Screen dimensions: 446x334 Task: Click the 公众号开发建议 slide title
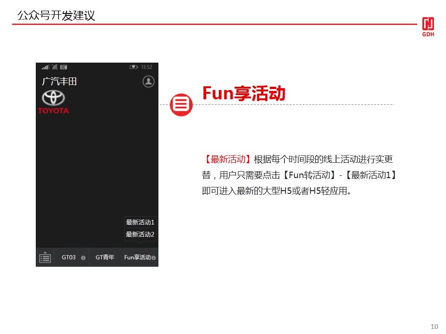click(56, 15)
